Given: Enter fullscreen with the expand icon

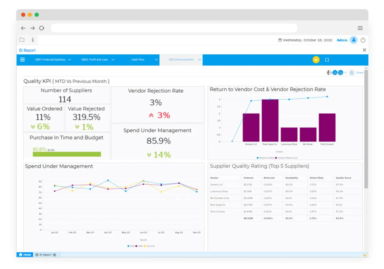Looking at the screenshot, I should pyautogui.click(x=327, y=60).
